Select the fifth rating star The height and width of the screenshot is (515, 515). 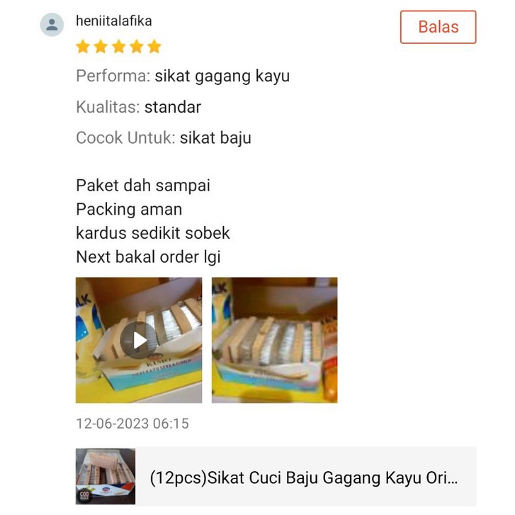(154, 46)
